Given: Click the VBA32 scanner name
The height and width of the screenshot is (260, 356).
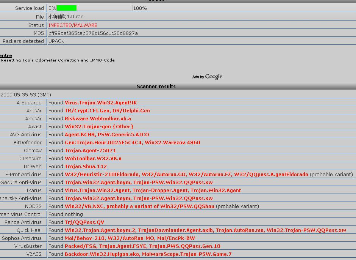Looking at the screenshot, I should pyautogui.click(x=34, y=254).
